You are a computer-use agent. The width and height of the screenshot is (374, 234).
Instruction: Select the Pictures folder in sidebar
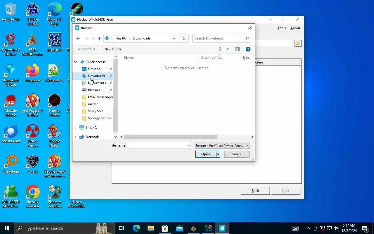[94, 90]
